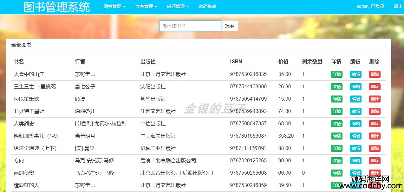
Task: View 详情 for 大雪中的山庄
Action: [x=337, y=74]
